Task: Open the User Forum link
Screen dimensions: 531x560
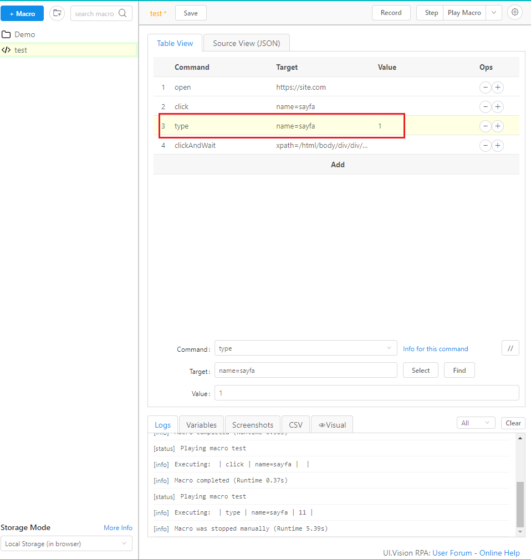Action: (x=452, y=553)
